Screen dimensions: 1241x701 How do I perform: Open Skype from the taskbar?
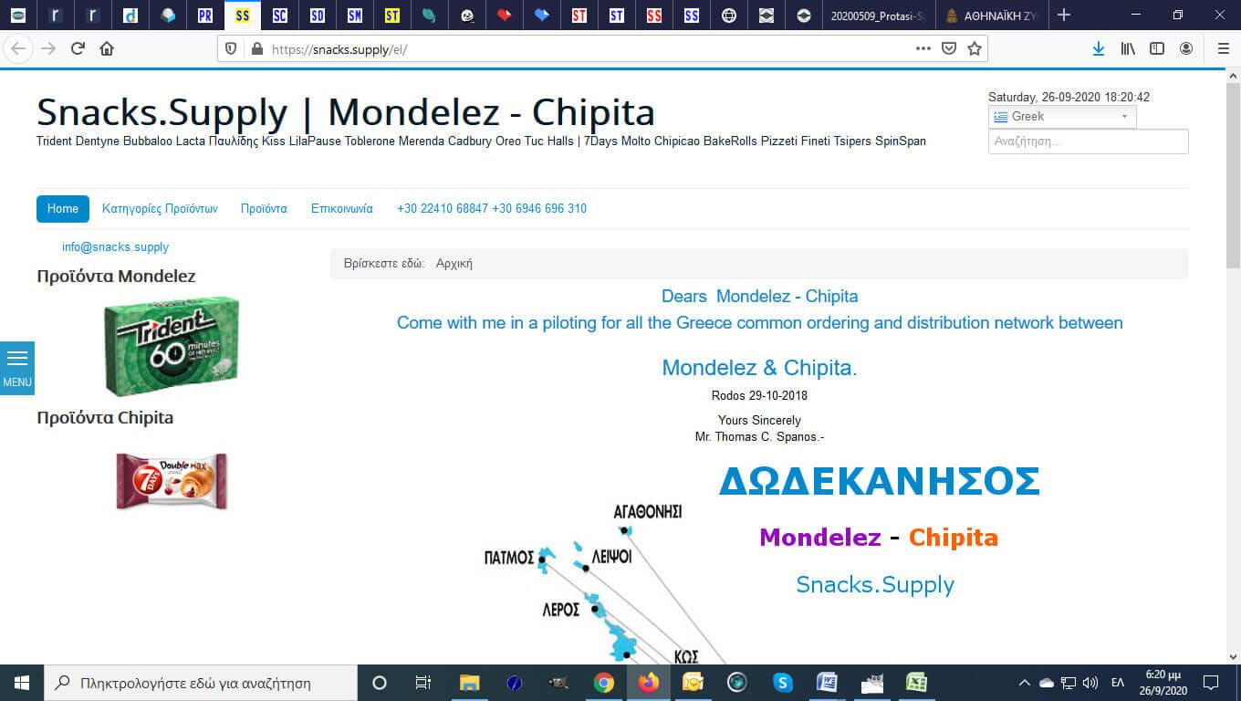pos(783,682)
